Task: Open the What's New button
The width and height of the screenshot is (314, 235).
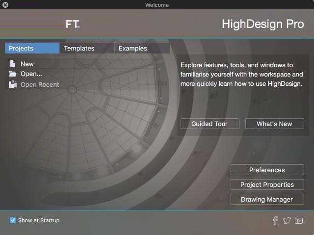Action: [x=275, y=124]
